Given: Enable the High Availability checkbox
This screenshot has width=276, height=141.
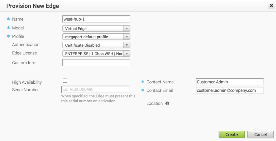Looking at the screenshot, I should click(x=65, y=81).
